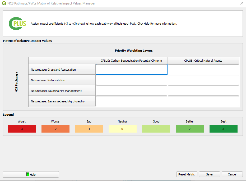Open Help for more information
Image resolution: width=246 pixels, height=181 pixels.
tap(31, 174)
